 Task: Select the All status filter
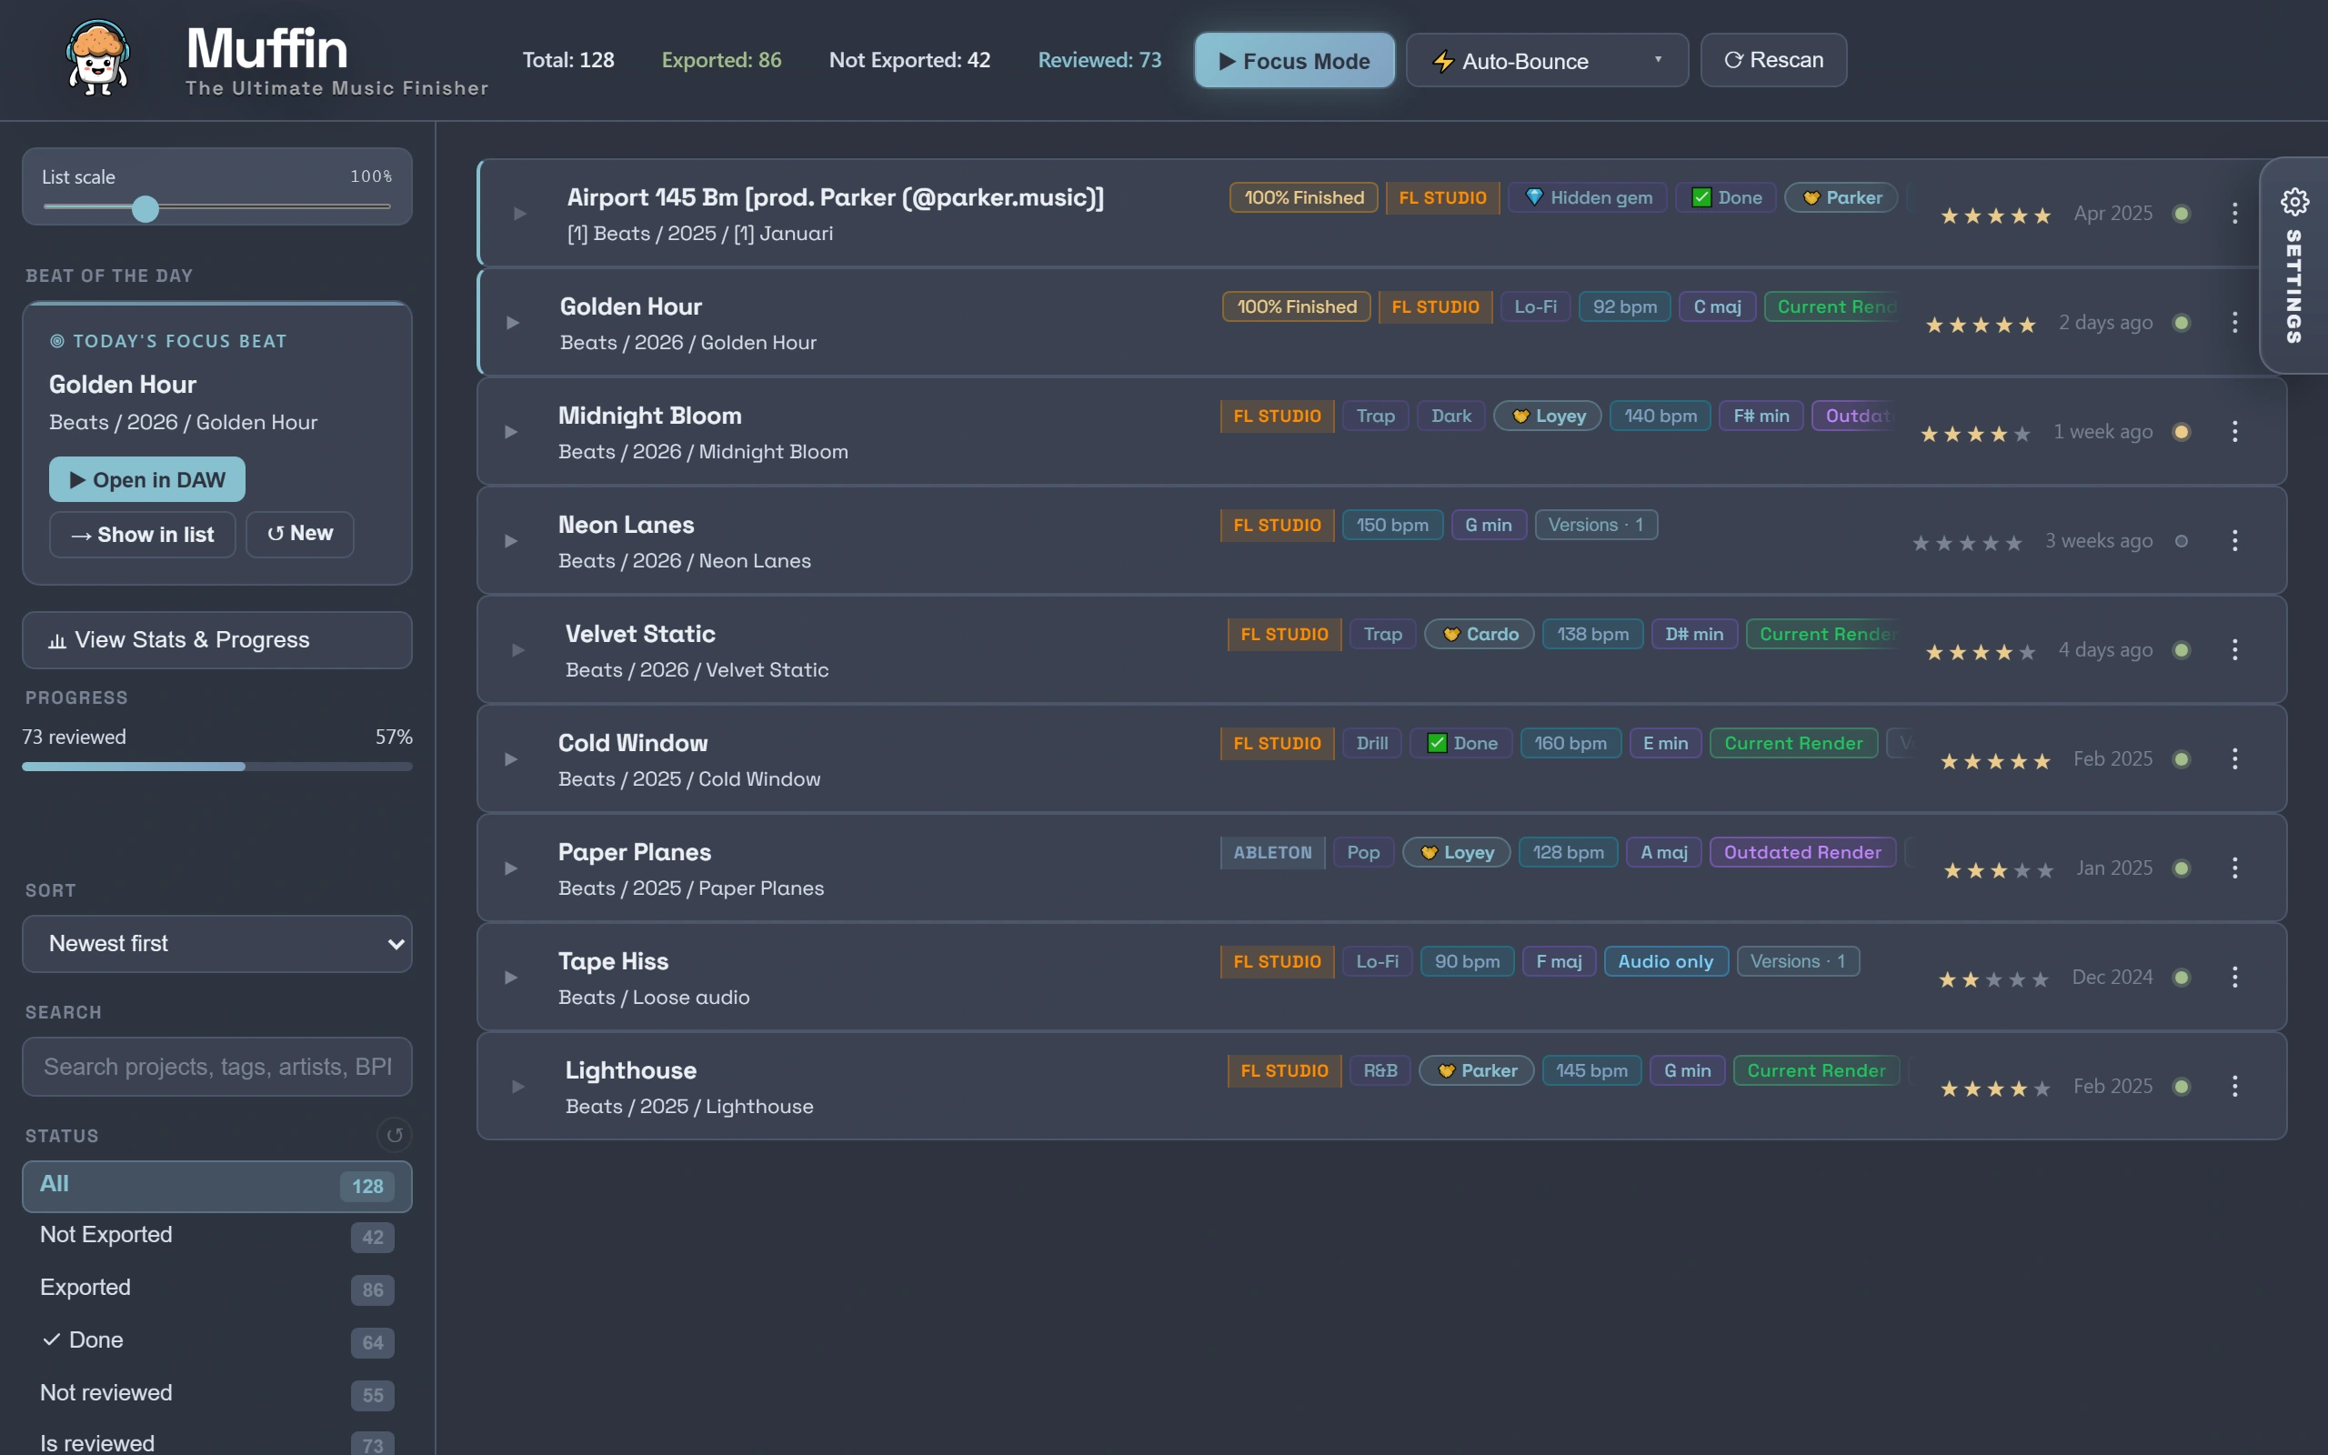click(217, 1186)
